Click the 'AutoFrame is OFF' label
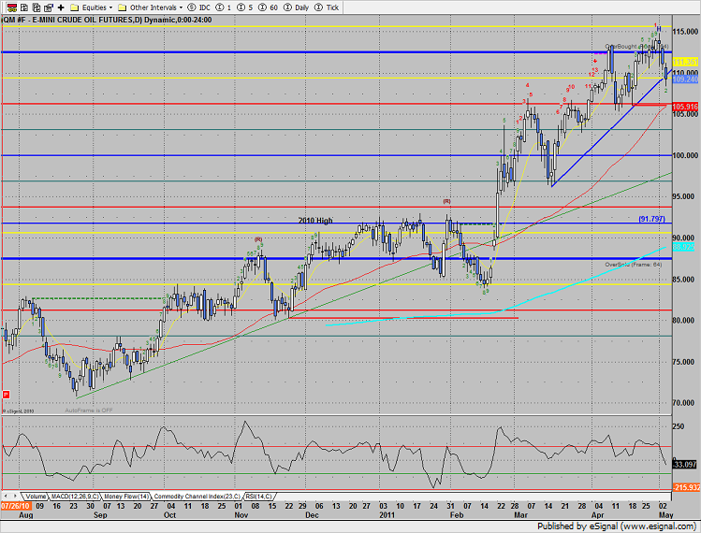The height and width of the screenshot is (533, 701). [x=89, y=411]
